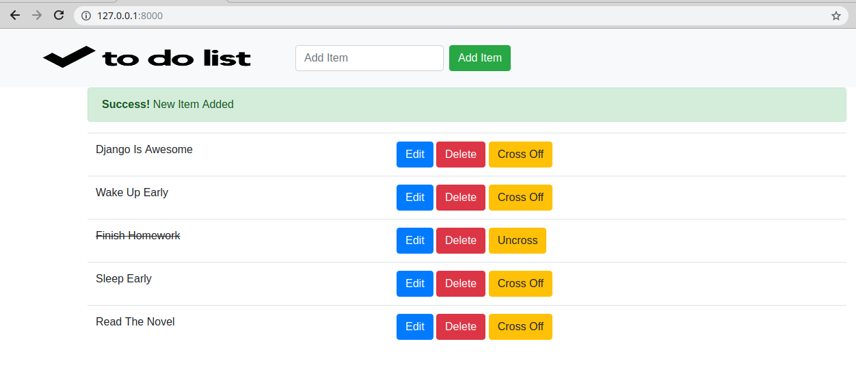Bookmark the page using star icon
Viewport: 856px width, 387px height.
(835, 16)
